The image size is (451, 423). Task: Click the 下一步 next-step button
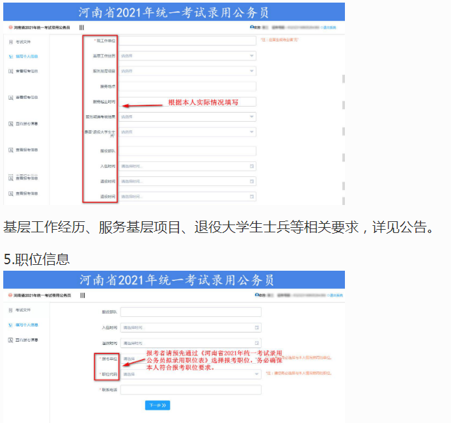[x=157, y=405]
